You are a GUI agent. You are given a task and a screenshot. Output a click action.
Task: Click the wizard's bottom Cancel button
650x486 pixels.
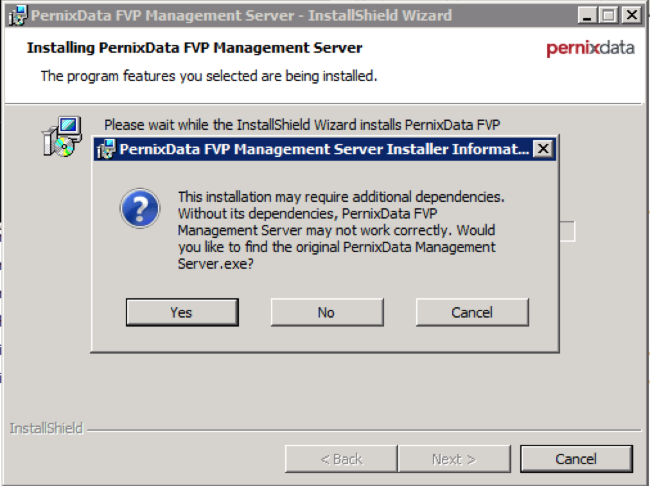(576, 459)
